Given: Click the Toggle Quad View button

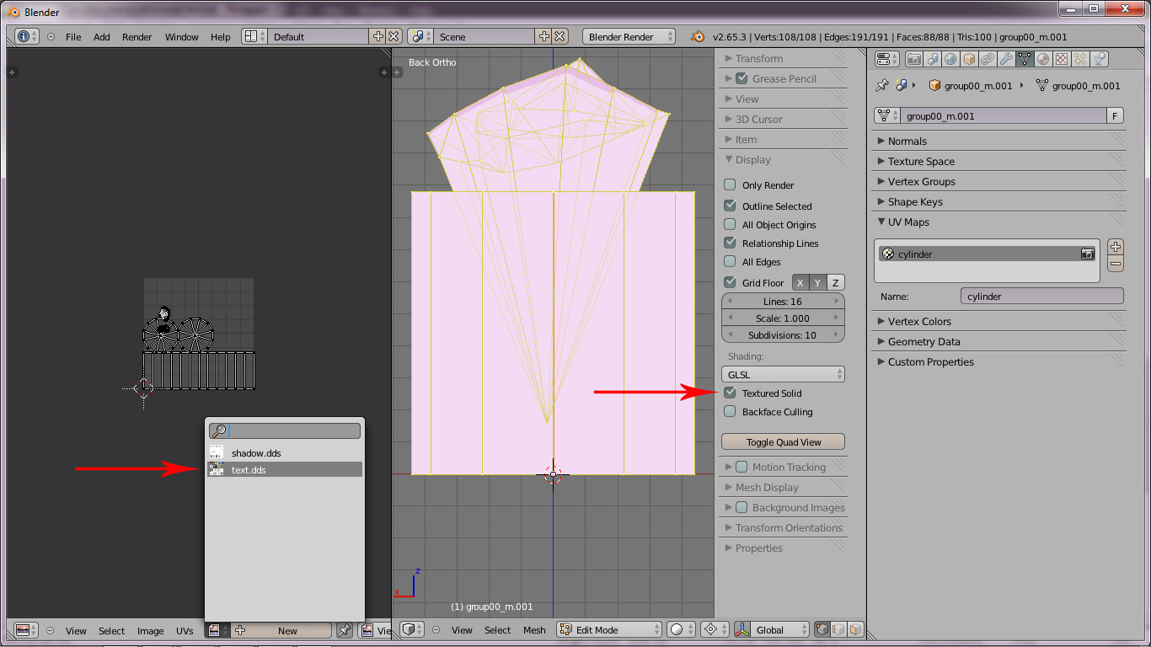Looking at the screenshot, I should click(x=783, y=442).
